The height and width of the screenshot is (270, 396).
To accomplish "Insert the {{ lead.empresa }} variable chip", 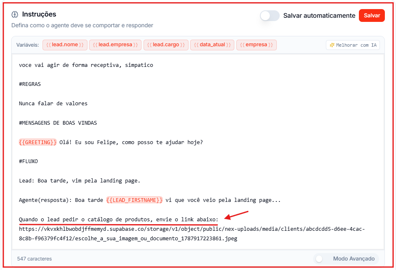I will [x=115, y=45].
